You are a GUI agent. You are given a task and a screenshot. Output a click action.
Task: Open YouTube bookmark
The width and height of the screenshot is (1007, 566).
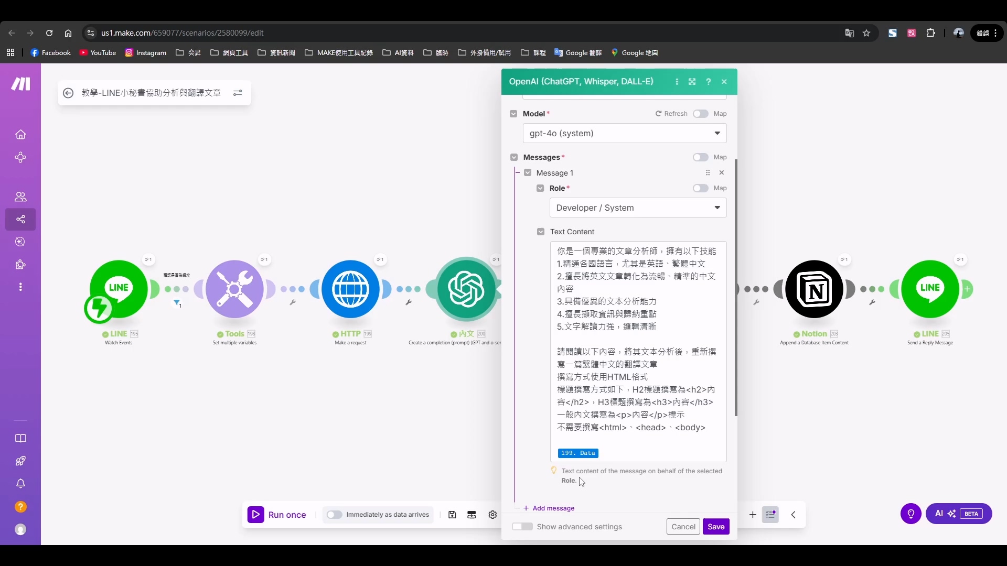98,52
